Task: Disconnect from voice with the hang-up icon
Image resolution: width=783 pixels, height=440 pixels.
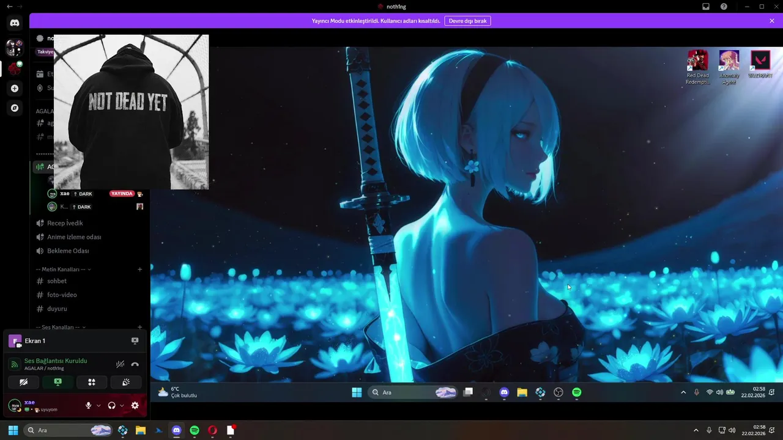Action: [135, 364]
